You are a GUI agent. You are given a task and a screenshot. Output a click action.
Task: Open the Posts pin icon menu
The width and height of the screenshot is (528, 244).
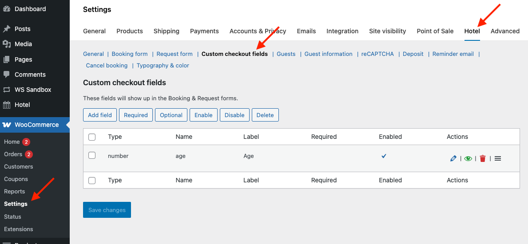(7, 29)
